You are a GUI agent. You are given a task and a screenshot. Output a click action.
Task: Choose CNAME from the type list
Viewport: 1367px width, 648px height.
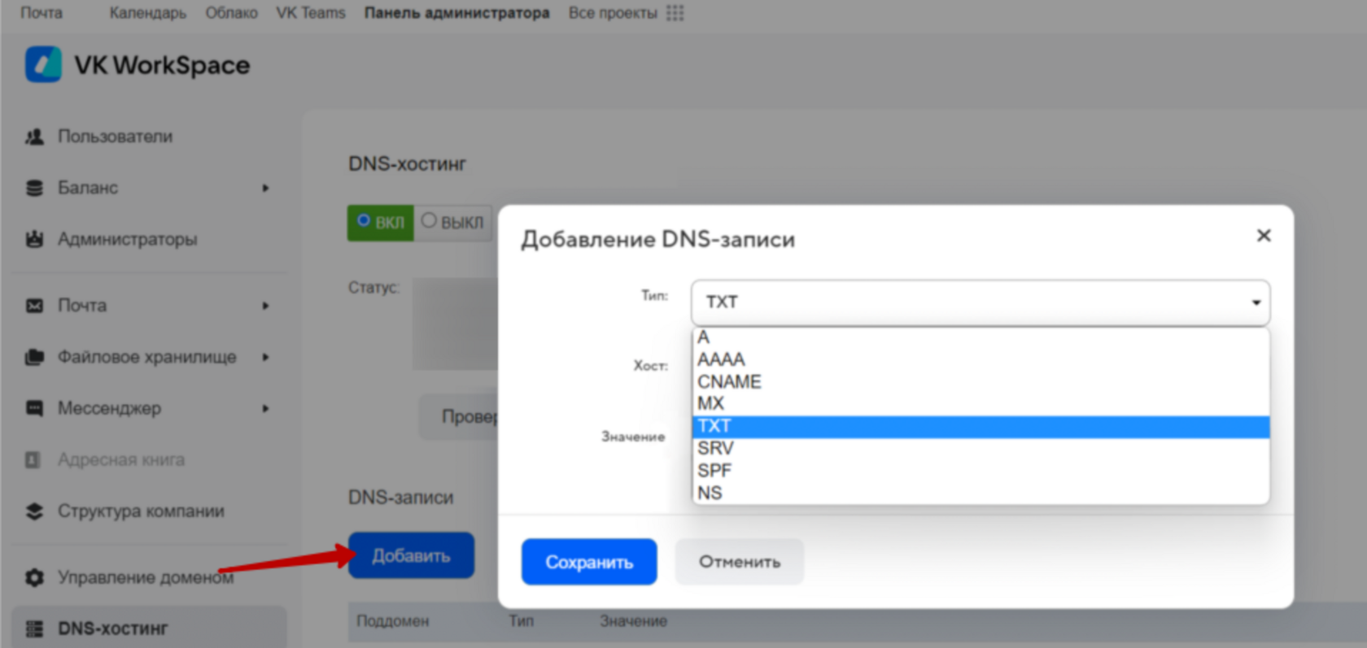click(729, 381)
